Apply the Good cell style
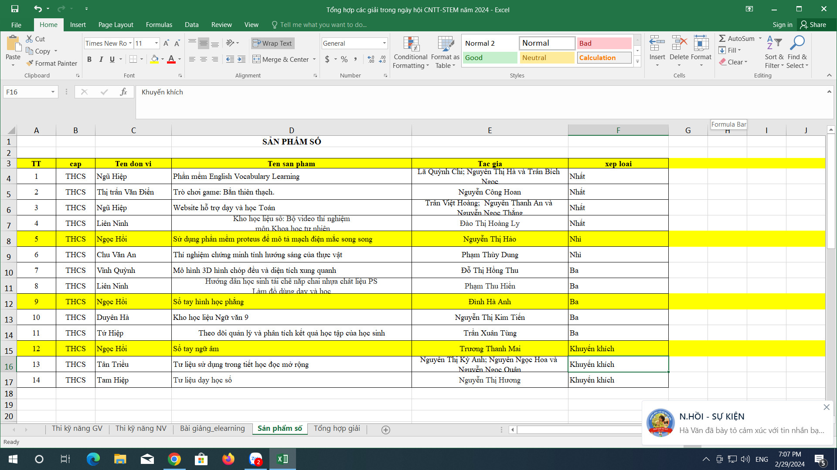Image resolution: width=837 pixels, height=470 pixels. tap(490, 57)
